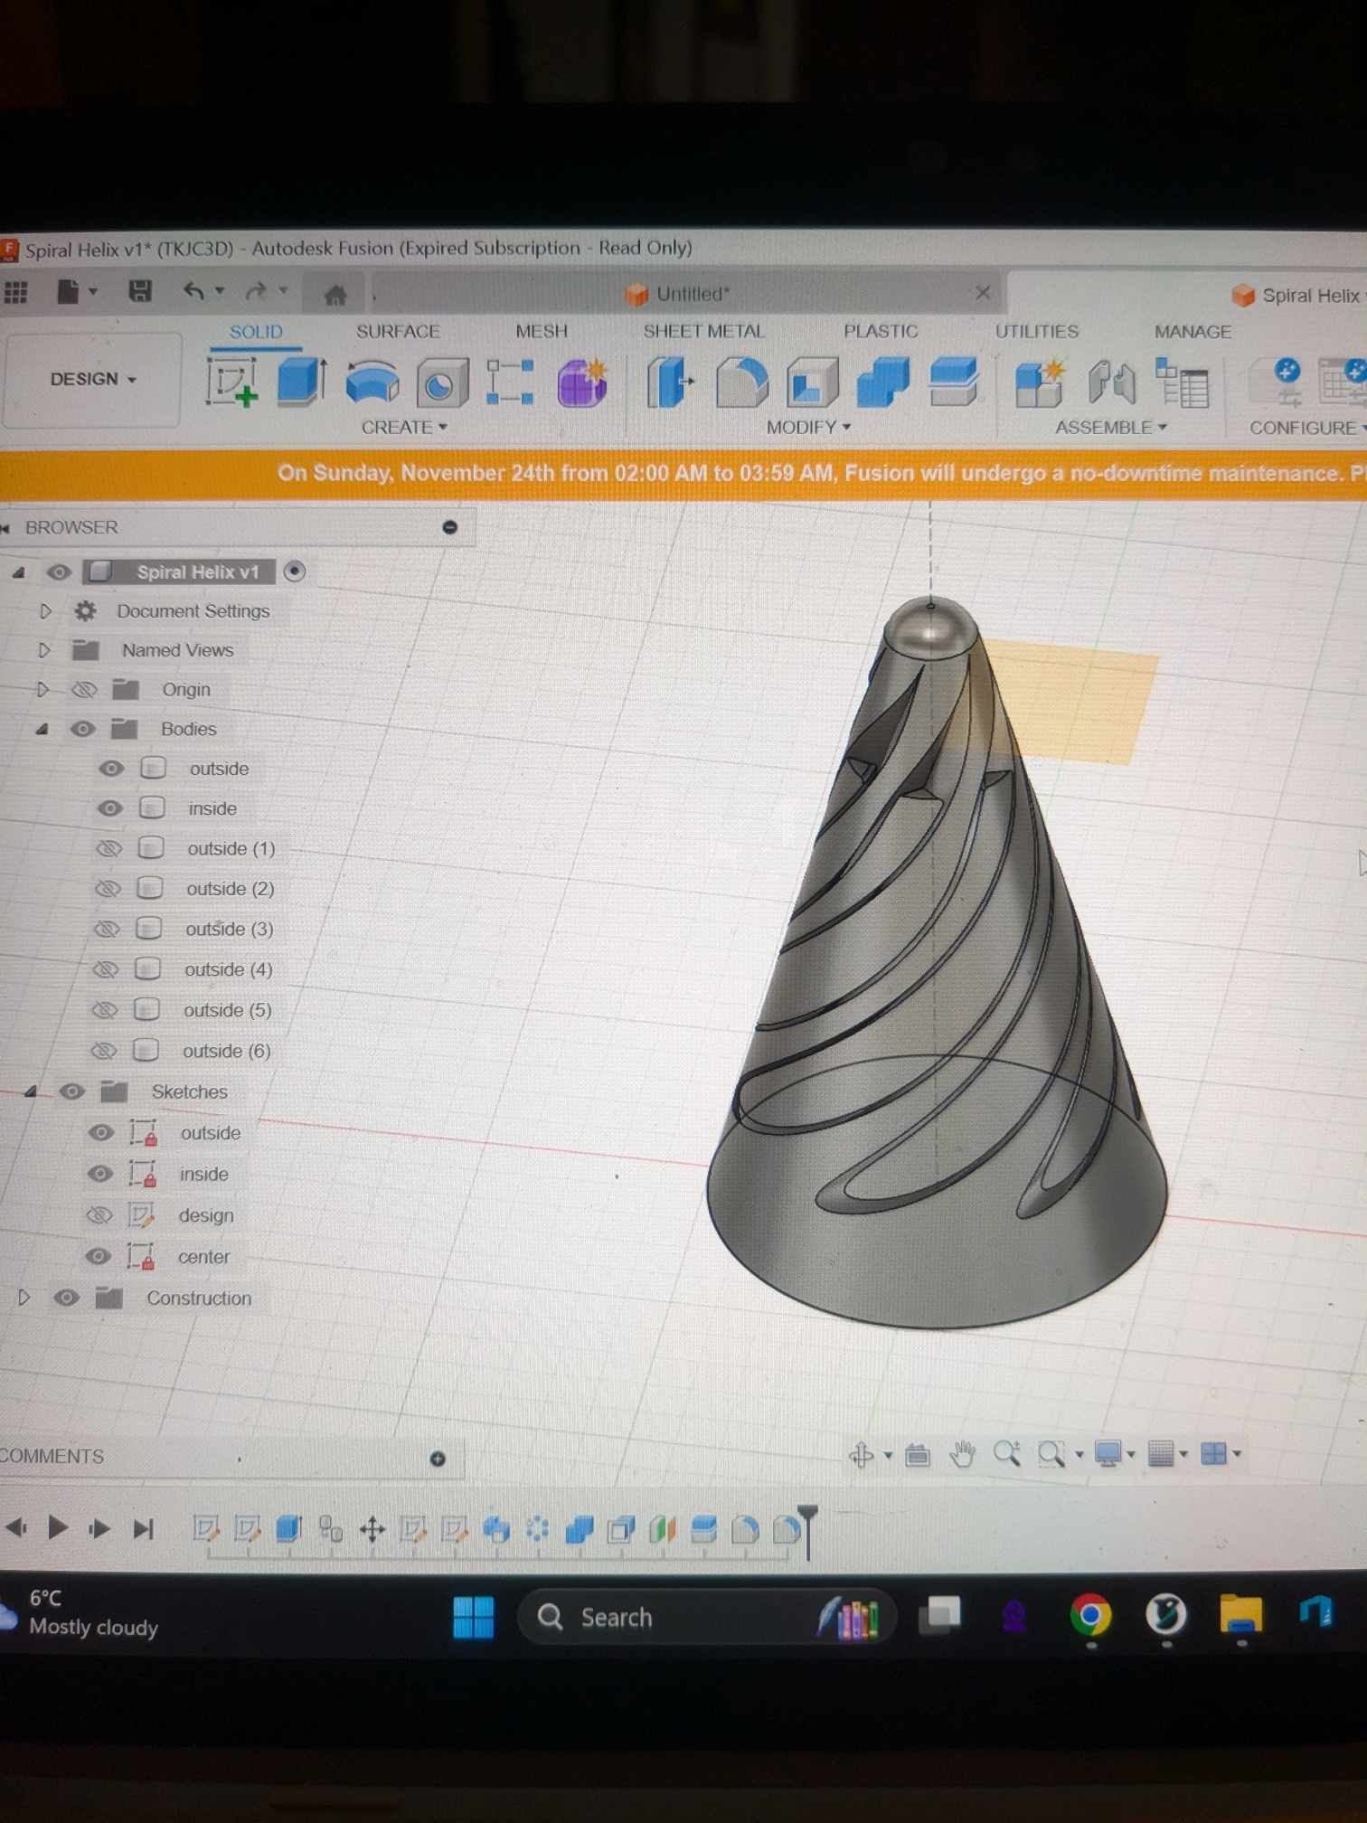Expand the Origin folder
The height and width of the screenshot is (1823, 1367).
[x=42, y=690]
